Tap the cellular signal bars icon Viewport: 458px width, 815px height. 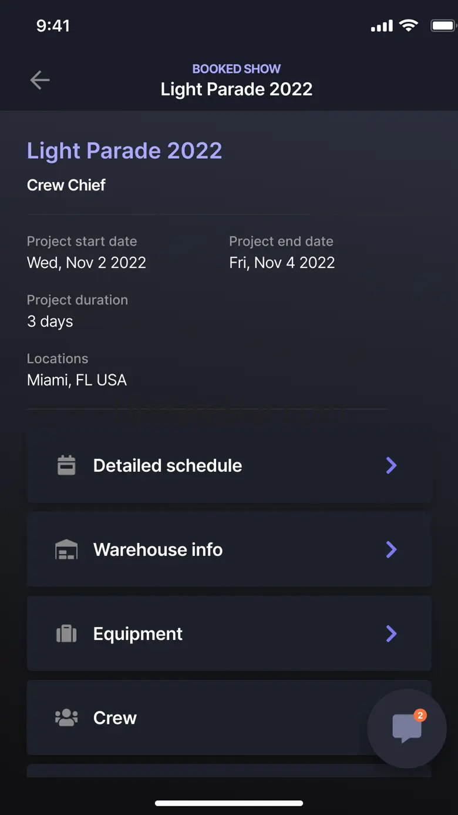click(382, 26)
